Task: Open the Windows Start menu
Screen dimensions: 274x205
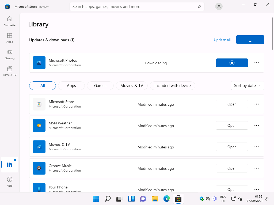Action: [96, 199]
